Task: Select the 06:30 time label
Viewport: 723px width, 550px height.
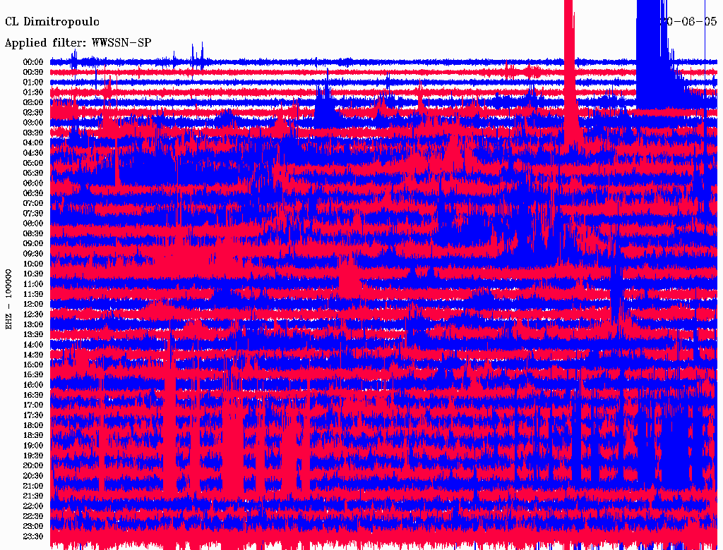Action: coord(33,193)
